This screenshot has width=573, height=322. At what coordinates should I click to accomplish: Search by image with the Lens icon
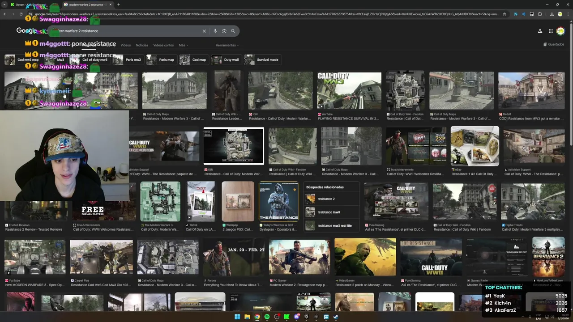tap(224, 31)
